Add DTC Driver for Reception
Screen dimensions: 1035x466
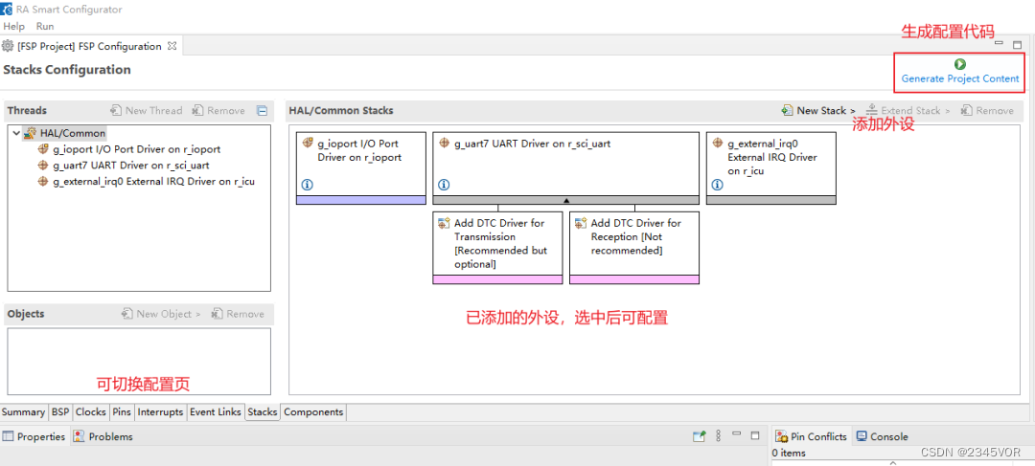pos(634,247)
